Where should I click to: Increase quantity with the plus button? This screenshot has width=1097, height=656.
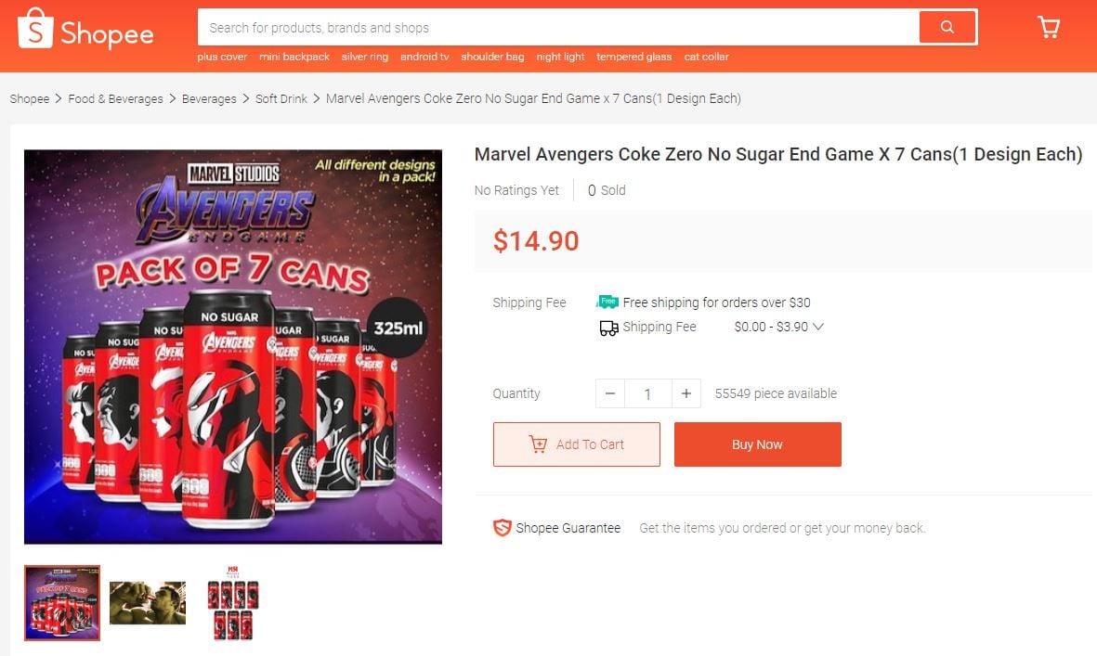click(x=686, y=393)
